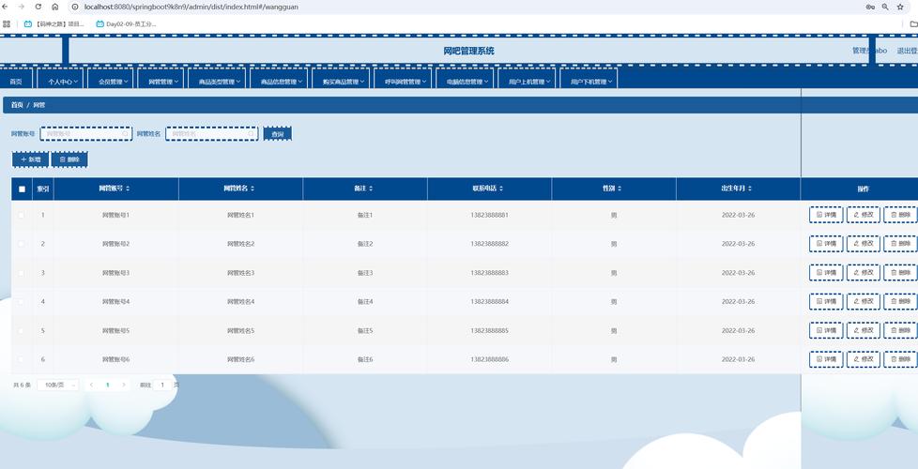Click the 网管账号 search input field
The height and width of the screenshot is (469, 918).
click(x=84, y=134)
